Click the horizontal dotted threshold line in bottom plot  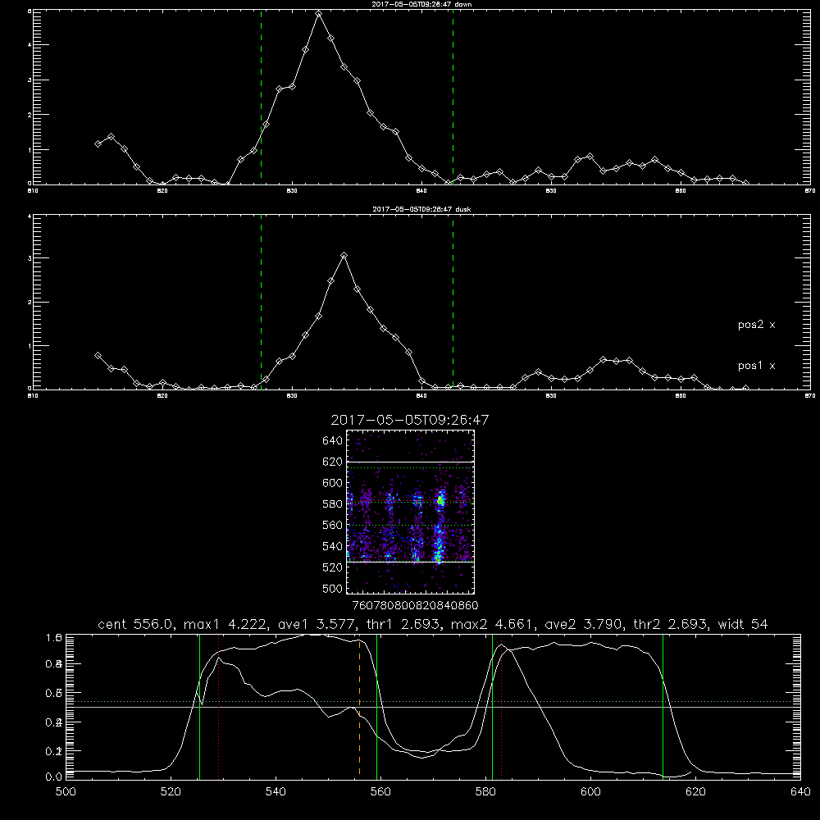(433, 701)
